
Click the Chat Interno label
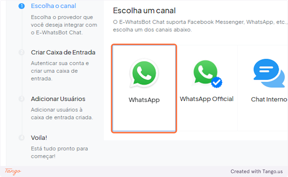coord(269,99)
